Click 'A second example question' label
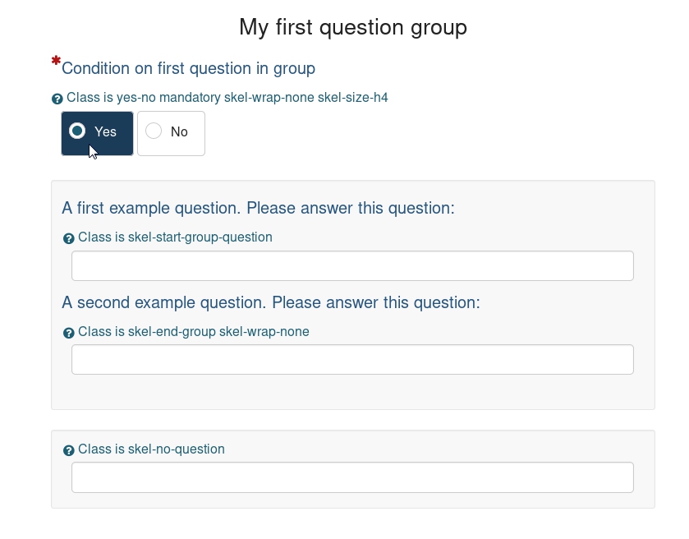The height and width of the screenshot is (539, 689). (x=270, y=302)
